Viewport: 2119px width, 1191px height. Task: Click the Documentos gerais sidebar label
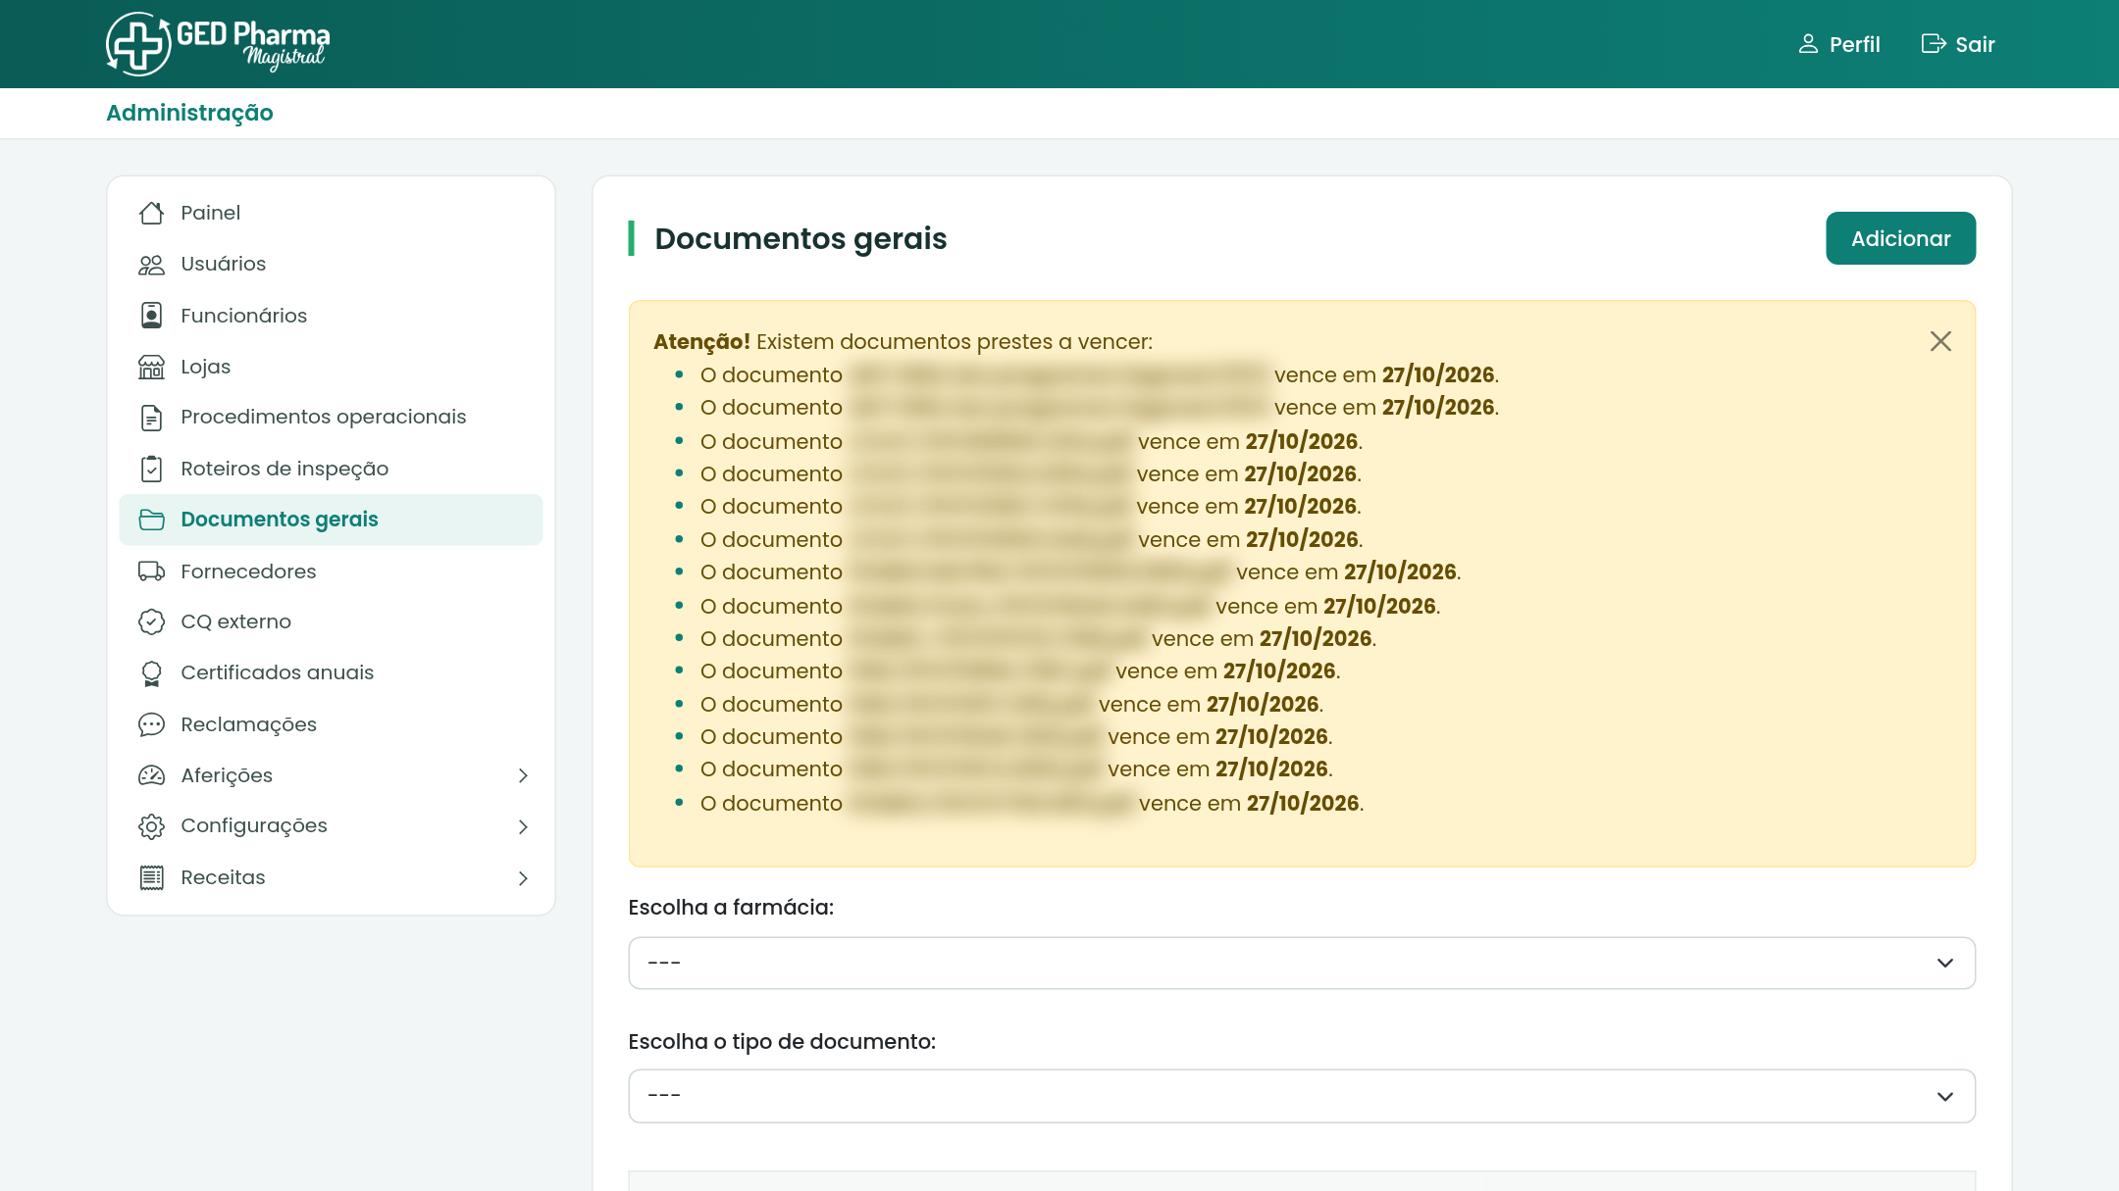tap(279, 520)
